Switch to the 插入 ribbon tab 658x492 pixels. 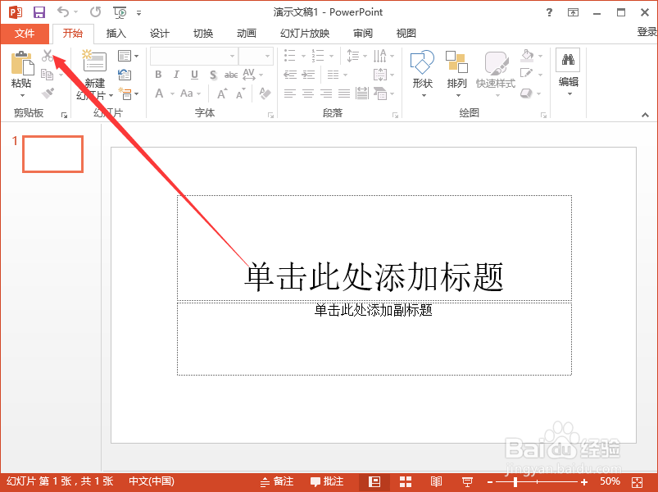pos(116,34)
